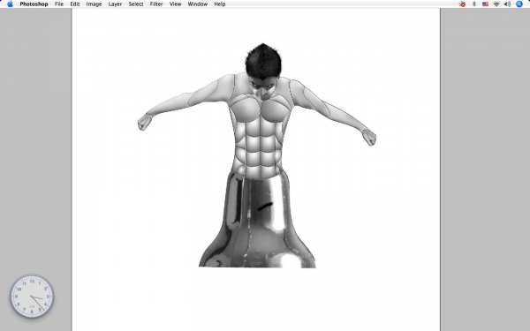Open the Layer menu
530x331 pixels.
(115, 4)
